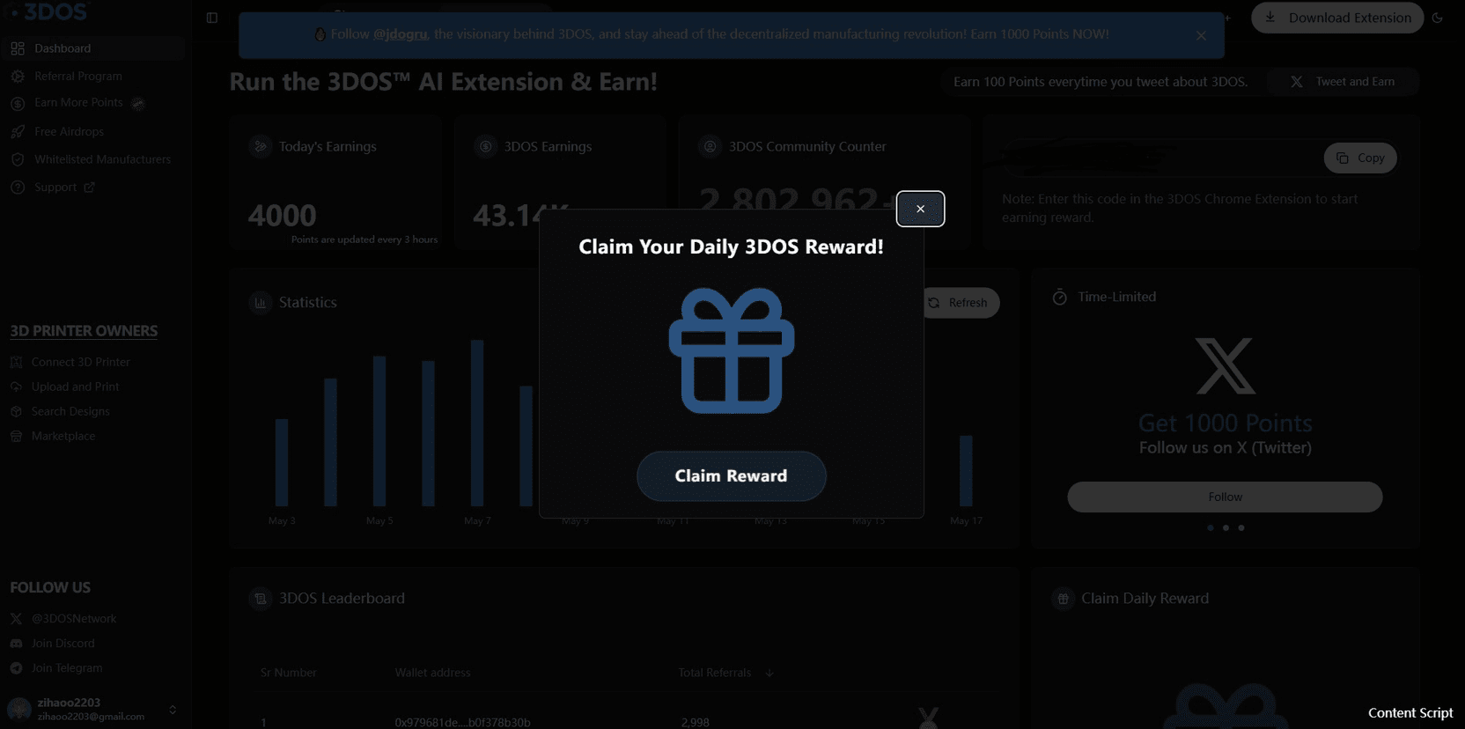The height and width of the screenshot is (729, 1465).
Task: Click the May 3 bar in Statistics
Action: click(x=282, y=462)
